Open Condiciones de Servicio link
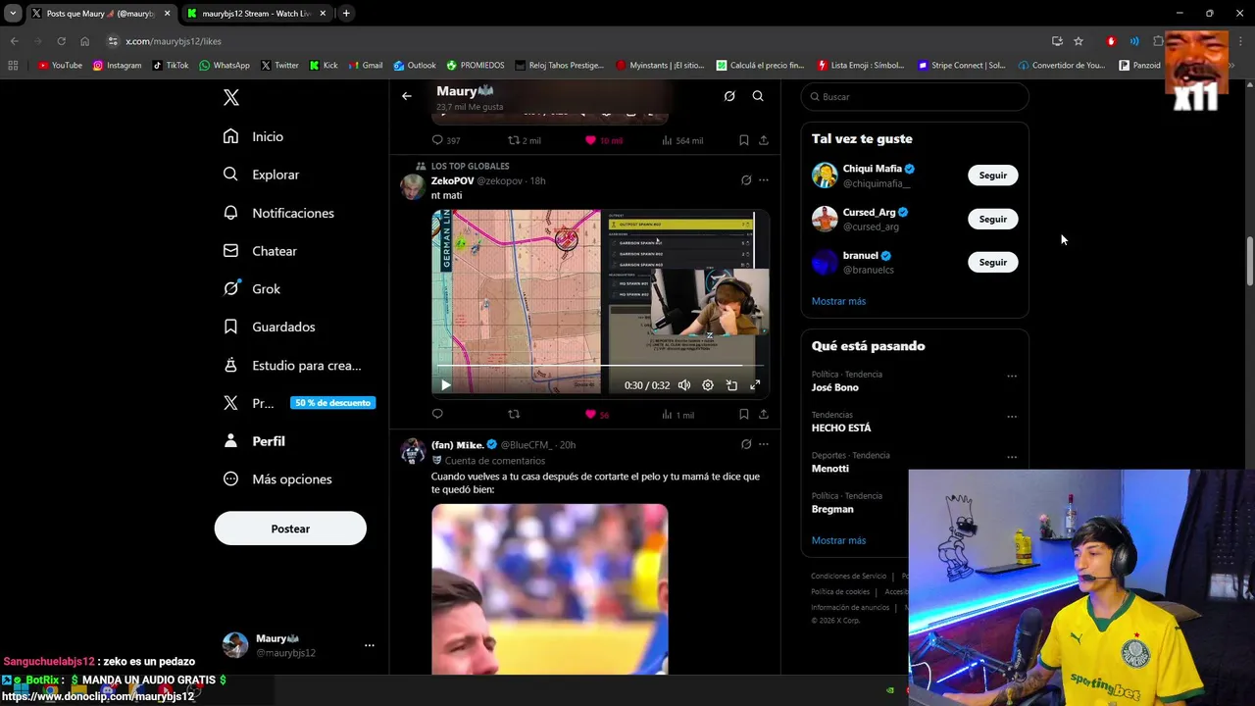Viewport: 1255px width, 706px height. point(848,577)
